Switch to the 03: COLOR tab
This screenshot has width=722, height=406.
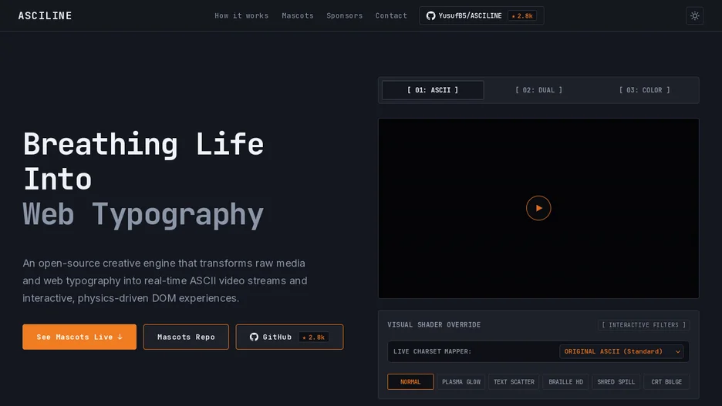[645, 90]
